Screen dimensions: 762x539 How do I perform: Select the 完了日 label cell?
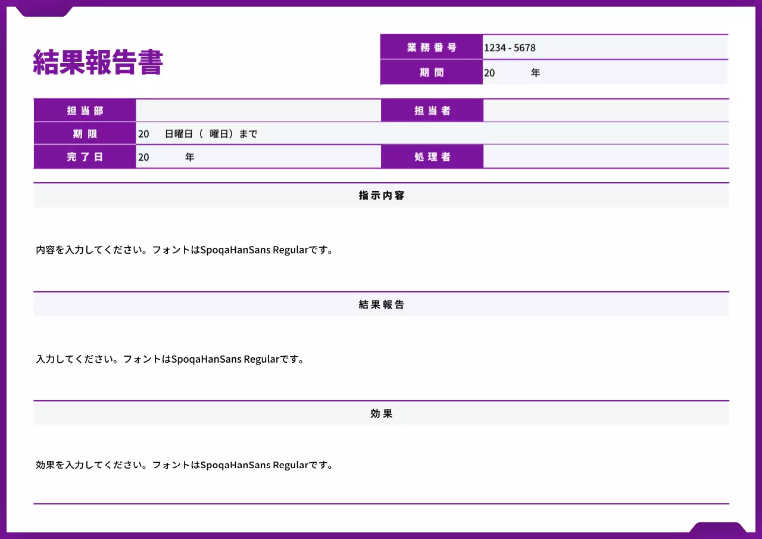[x=85, y=157]
